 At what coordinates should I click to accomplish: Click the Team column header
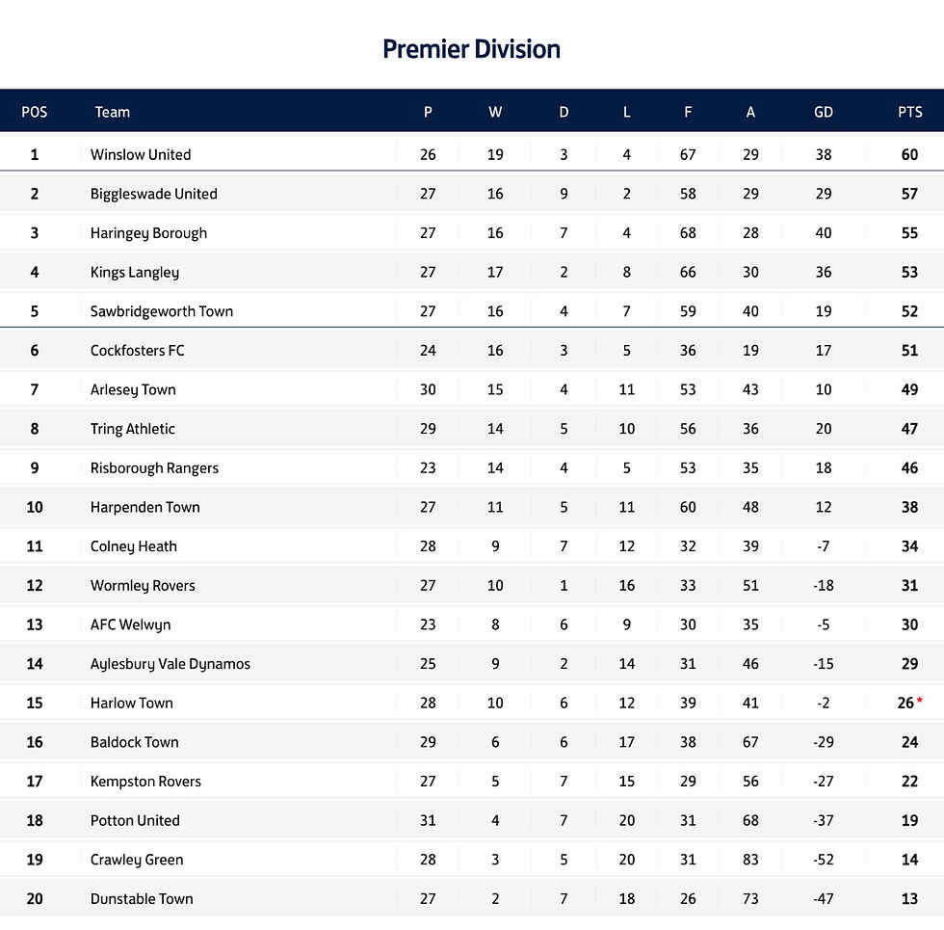click(x=112, y=112)
